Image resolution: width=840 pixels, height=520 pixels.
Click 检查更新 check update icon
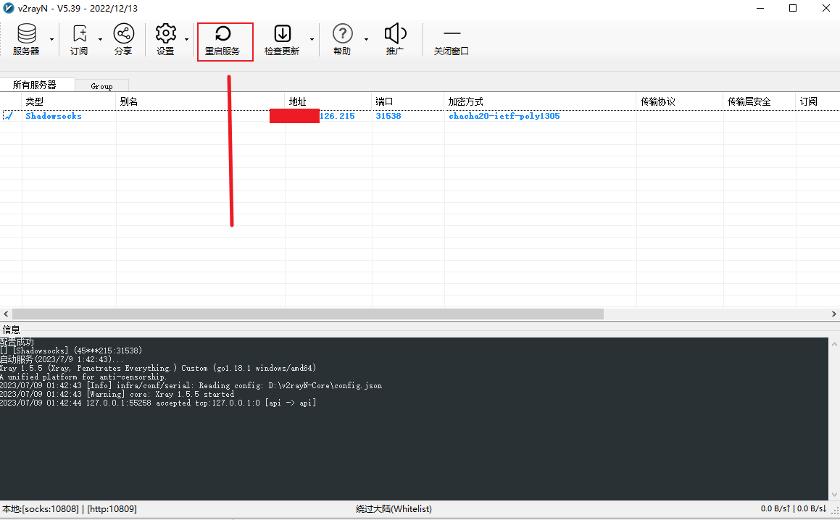[x=282, y=40]
